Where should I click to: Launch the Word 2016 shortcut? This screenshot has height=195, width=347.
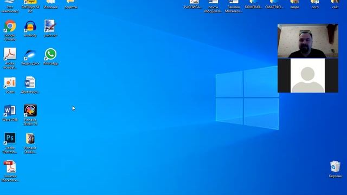click(x=10, y=113)
